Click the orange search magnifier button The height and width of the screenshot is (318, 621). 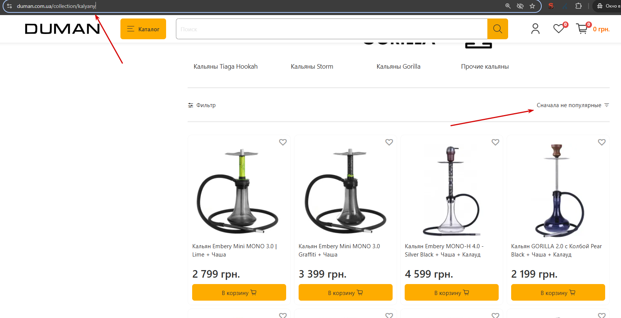[498, 29]
